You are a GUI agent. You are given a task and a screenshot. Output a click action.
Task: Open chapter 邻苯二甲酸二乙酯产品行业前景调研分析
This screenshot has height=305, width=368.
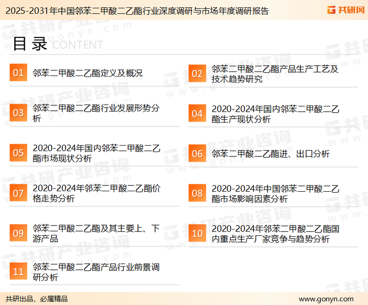(96, 272)
